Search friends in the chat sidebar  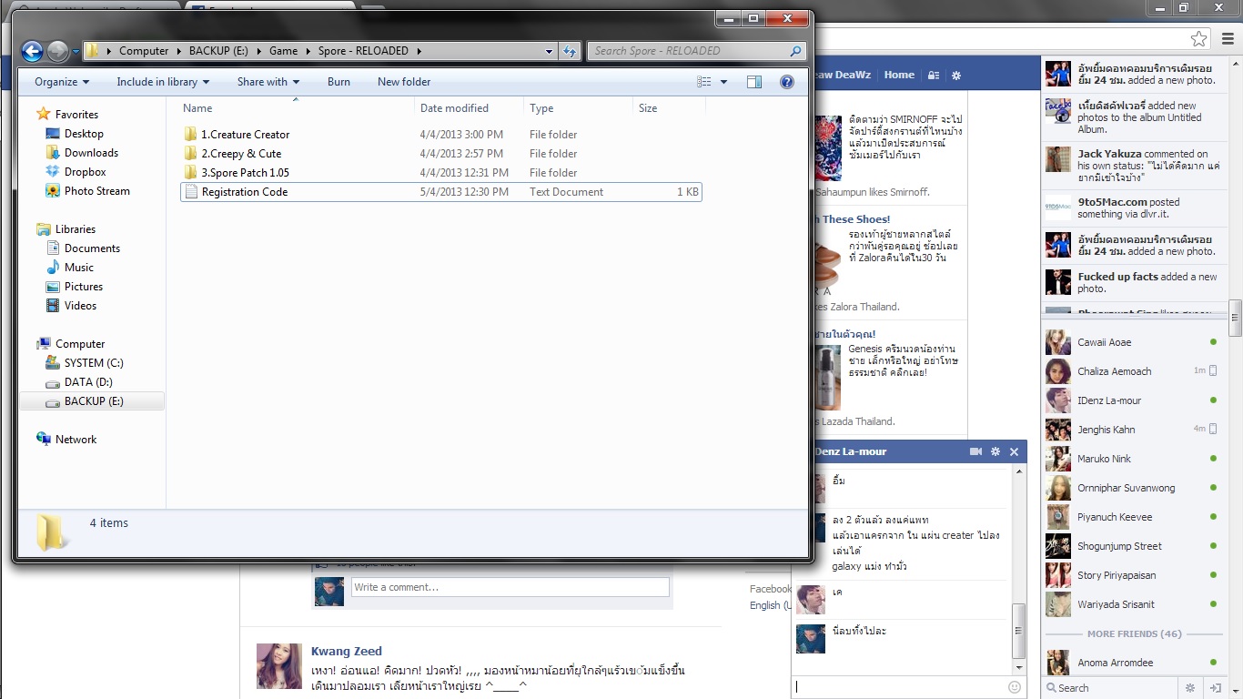click(x=1108, y=688)
